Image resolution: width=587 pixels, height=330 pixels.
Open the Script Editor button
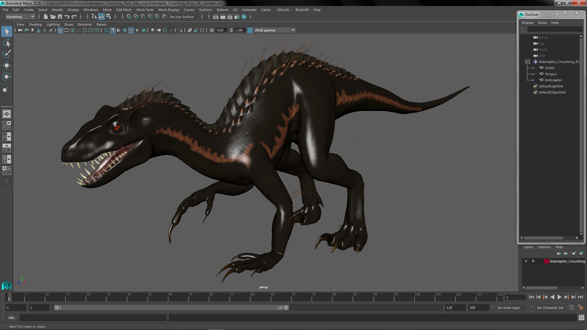tap(581, 318)
